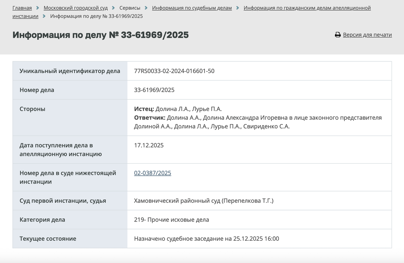404x263 pixels.
Task: Select unique identifier 77RS0033-02-2024-016601-50
Action: tap(174, 71)
